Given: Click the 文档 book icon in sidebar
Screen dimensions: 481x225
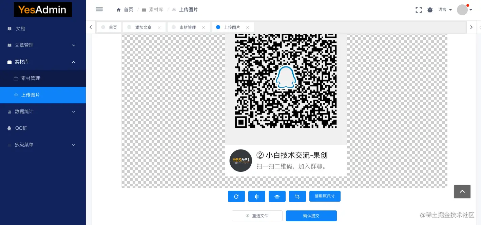Looking at the screenshot, I should pos(9,29).
